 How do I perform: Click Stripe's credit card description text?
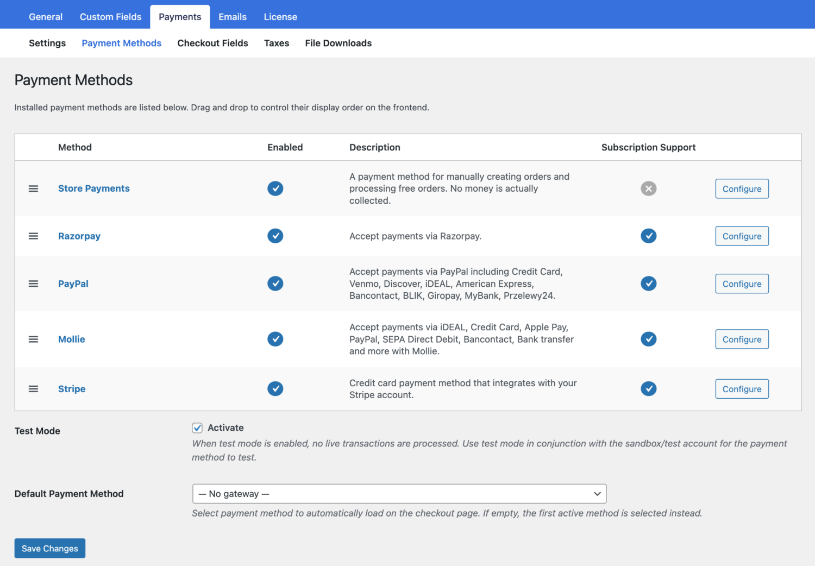coord(463,389)
